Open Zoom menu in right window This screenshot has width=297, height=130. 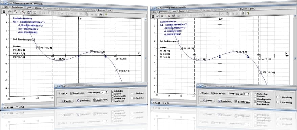click(x=174, y=11)
